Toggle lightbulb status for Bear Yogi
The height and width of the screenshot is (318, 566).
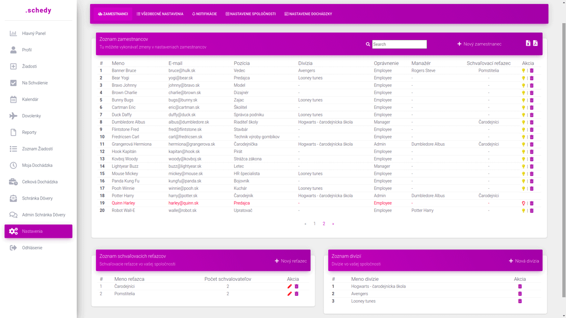pos(523,78)
